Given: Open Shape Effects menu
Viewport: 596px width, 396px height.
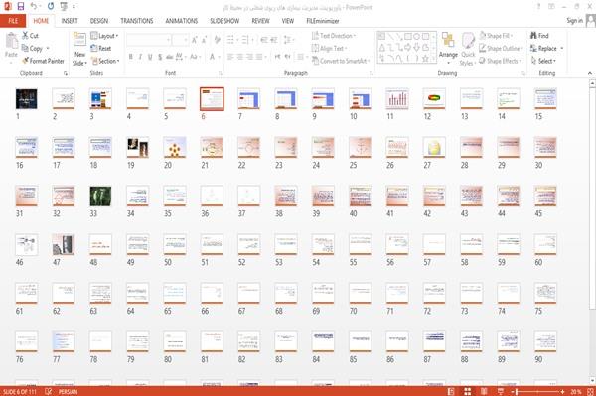Looking at the screenshot, I should (501, 61).
